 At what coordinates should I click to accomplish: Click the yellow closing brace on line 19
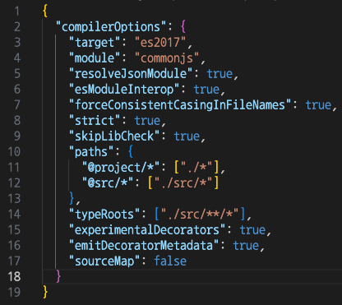45,292
